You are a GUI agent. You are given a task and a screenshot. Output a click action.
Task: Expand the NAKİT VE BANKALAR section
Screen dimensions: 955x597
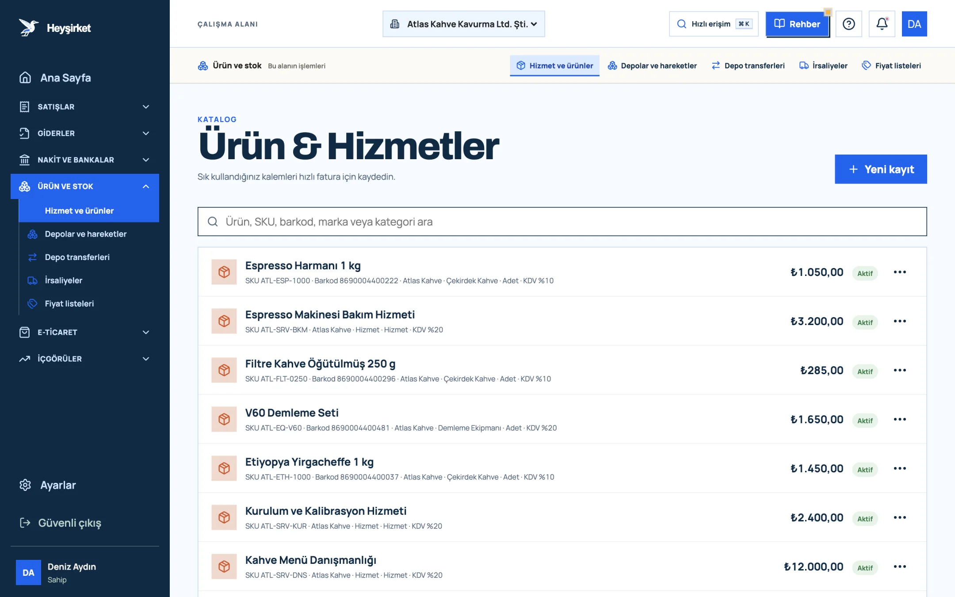(x=85, y=160)
